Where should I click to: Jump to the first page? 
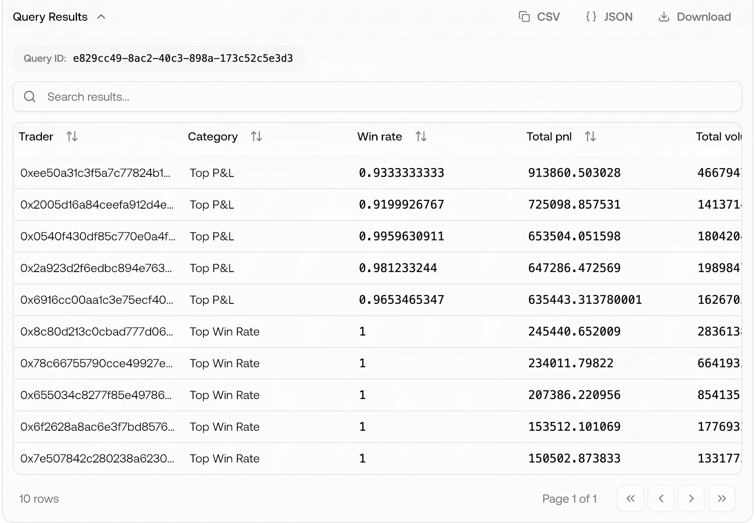630,498
